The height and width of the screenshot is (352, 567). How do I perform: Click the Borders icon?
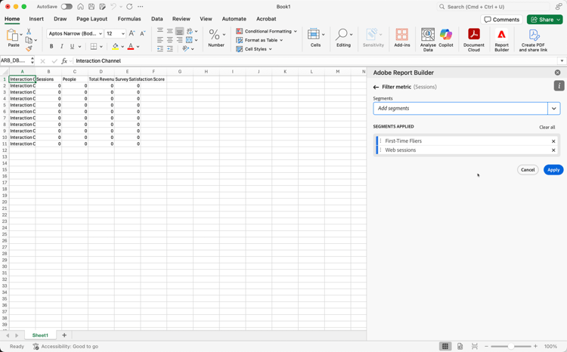click(x=94, y=46)
